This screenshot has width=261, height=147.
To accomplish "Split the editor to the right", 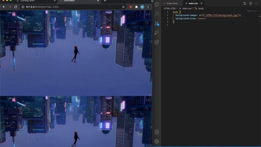I will (250, 3).
